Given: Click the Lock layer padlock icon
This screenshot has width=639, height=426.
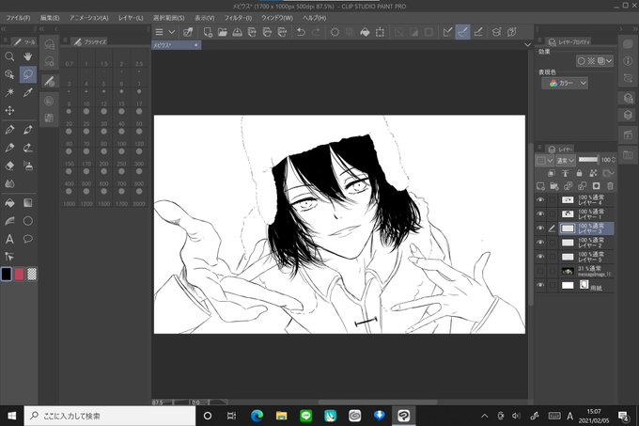Looking at the screenshot, I should pos(579,173).
